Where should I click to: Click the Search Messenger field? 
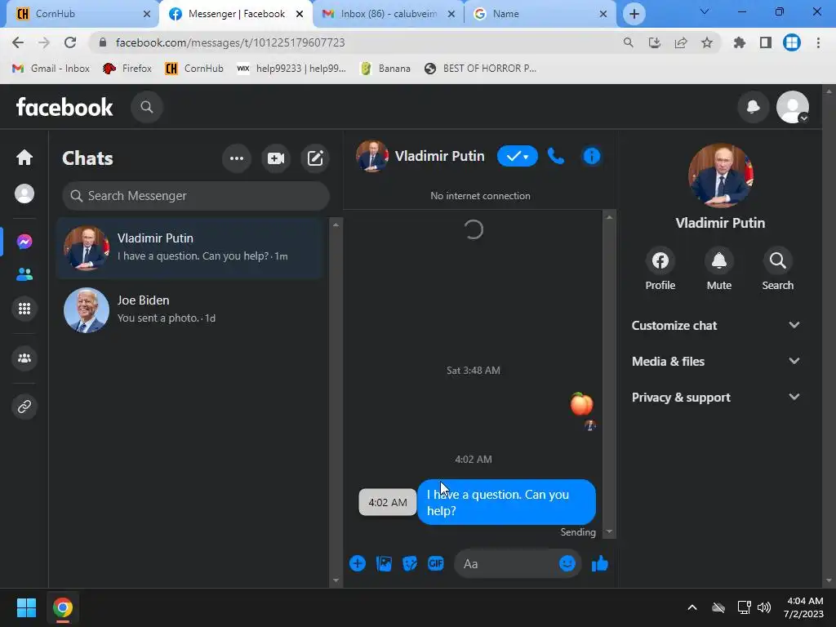[196, 196]
